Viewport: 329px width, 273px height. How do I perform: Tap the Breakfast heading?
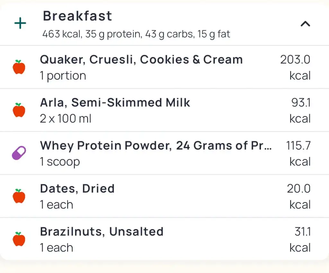point(77,16)
